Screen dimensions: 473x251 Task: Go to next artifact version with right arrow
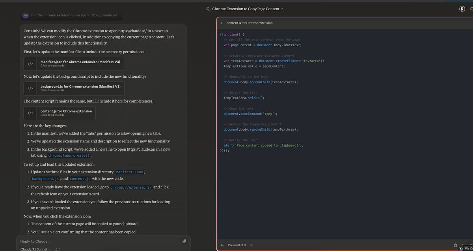coord(251,245)
